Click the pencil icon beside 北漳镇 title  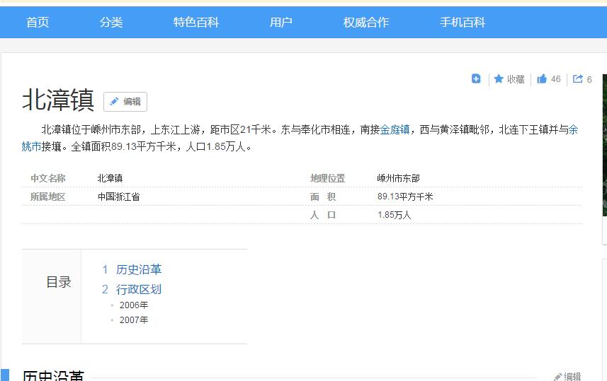(114, 102)
